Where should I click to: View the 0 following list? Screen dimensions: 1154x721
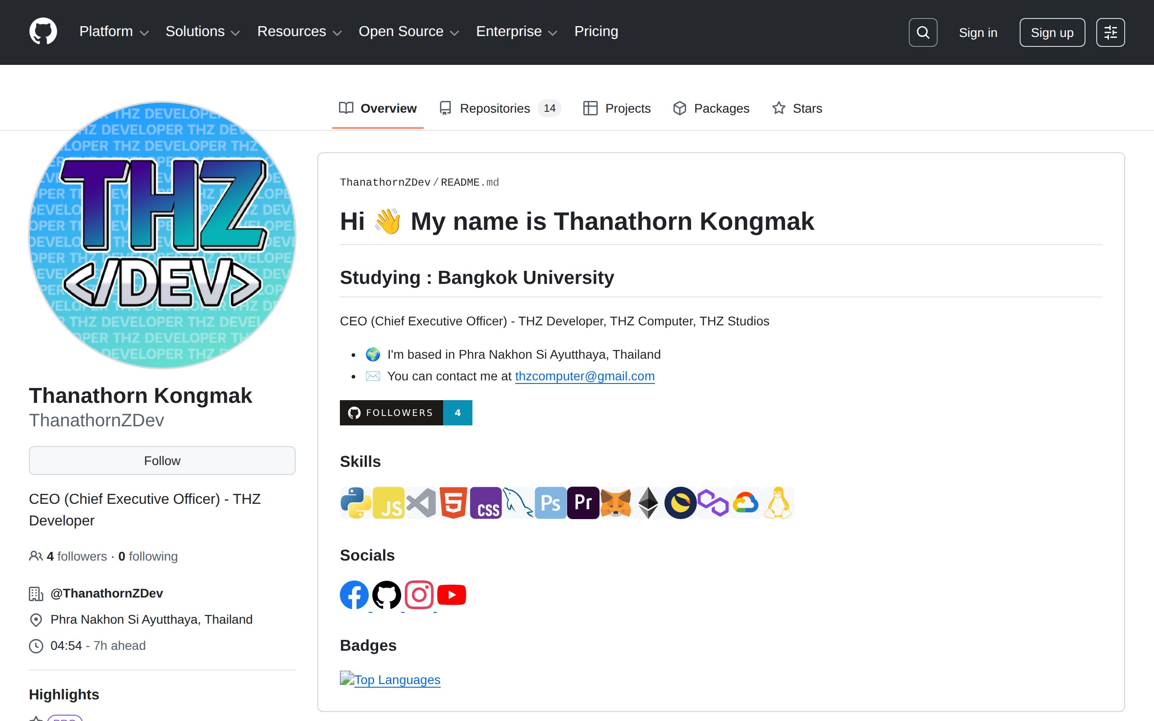(x=148, y=557)
